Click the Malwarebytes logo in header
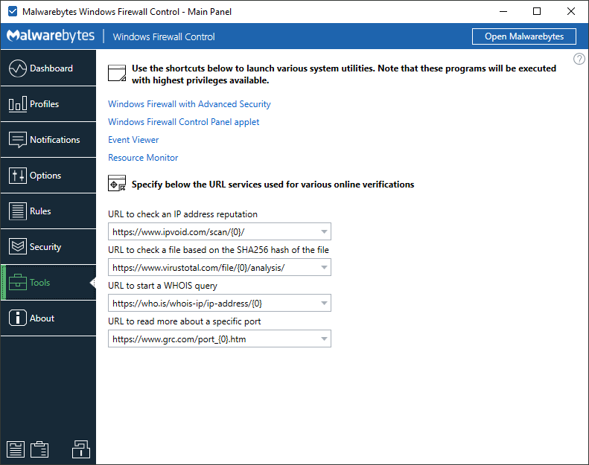Viewport: 589px width, 465px height. click(x=51, y=36)
